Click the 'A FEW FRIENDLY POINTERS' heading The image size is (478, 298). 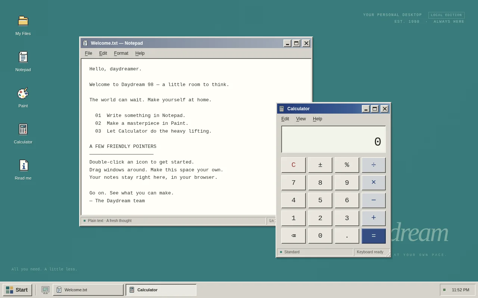click(x=123, y=146)
